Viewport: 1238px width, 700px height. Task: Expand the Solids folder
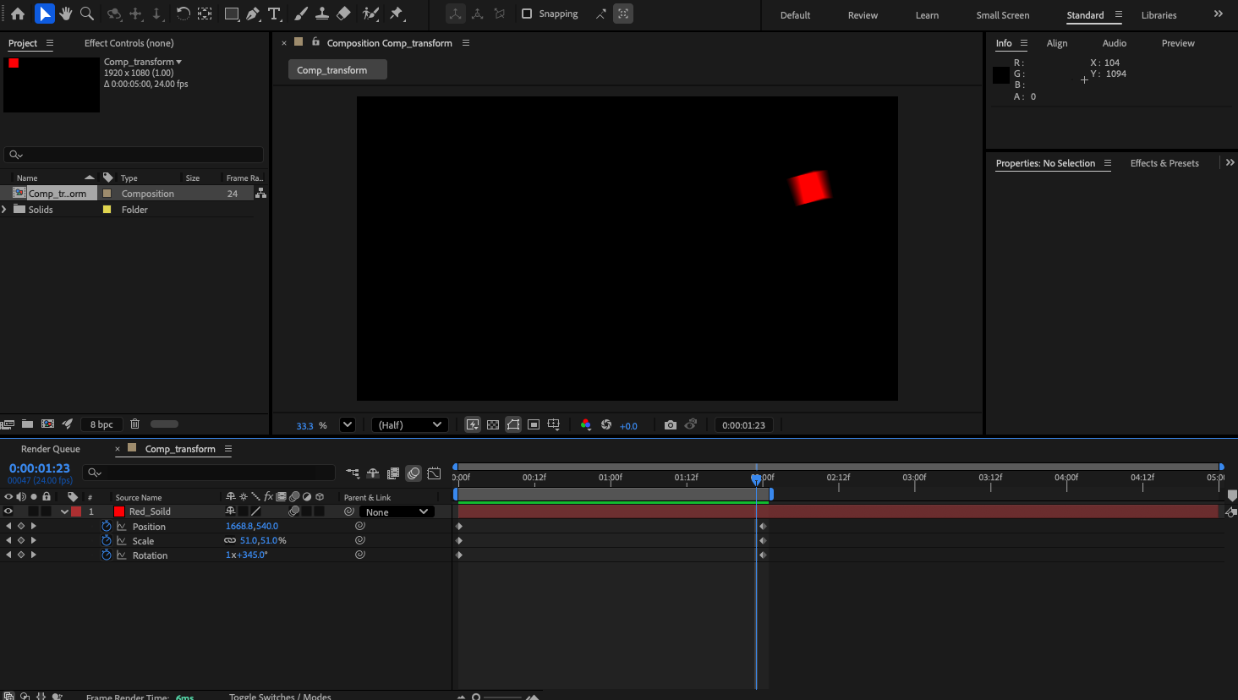coord(5,209)
